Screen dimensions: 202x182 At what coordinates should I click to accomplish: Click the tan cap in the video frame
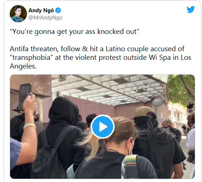coord(144,112)
